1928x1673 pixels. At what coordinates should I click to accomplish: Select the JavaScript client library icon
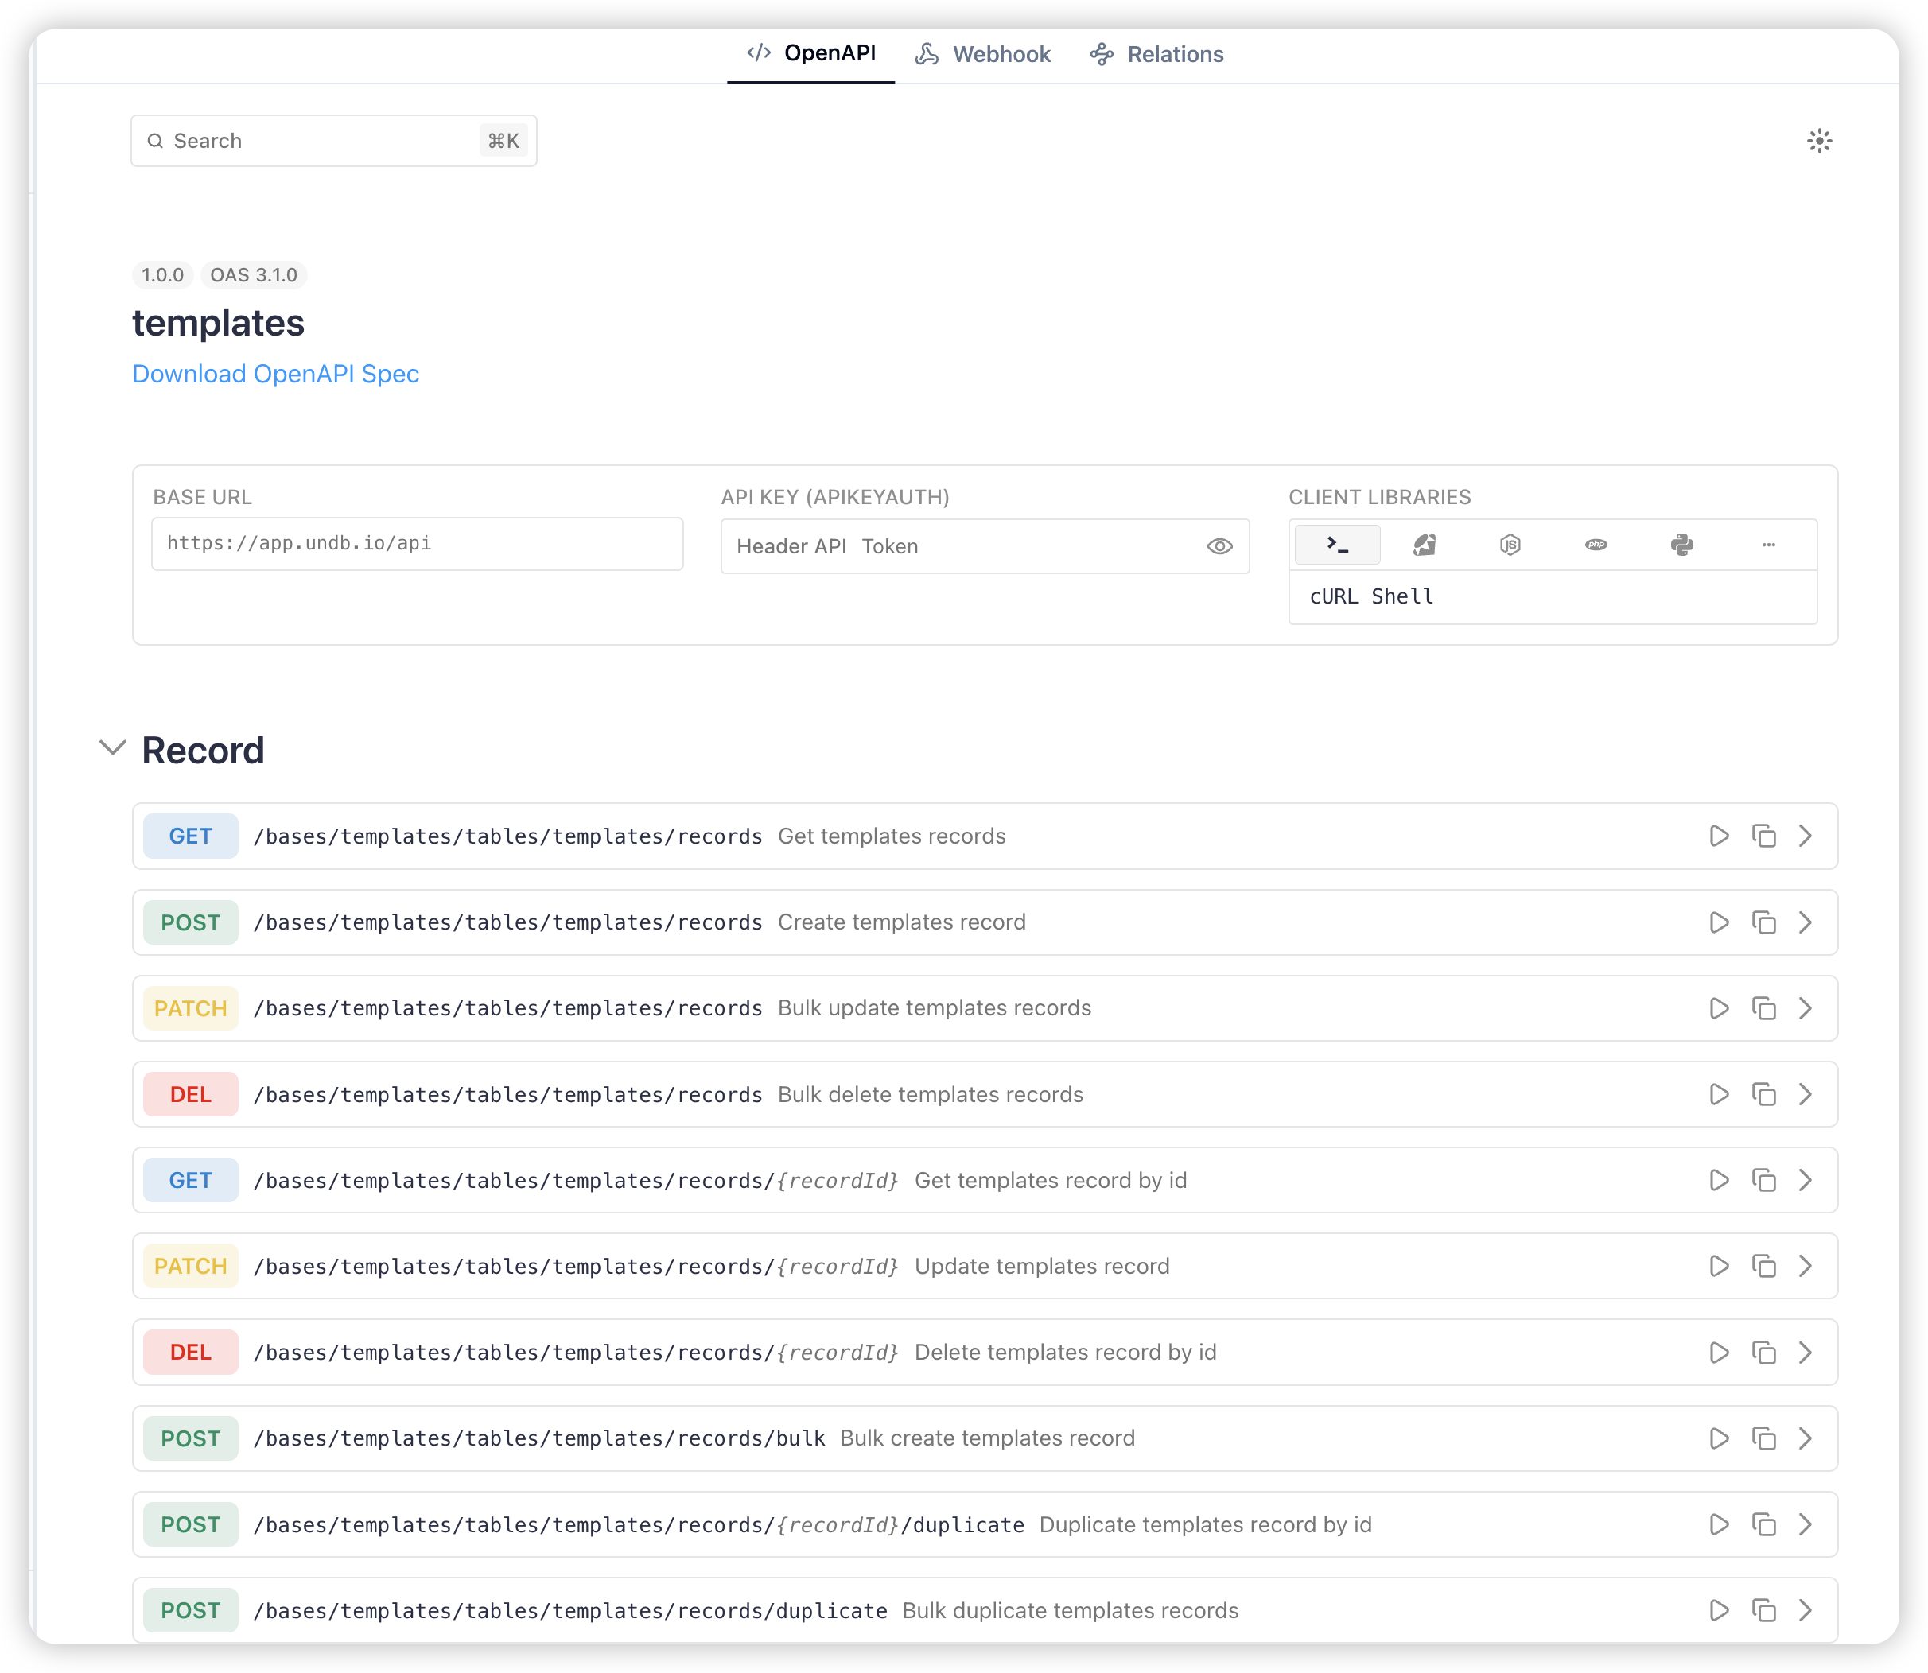coord(1510,544)
